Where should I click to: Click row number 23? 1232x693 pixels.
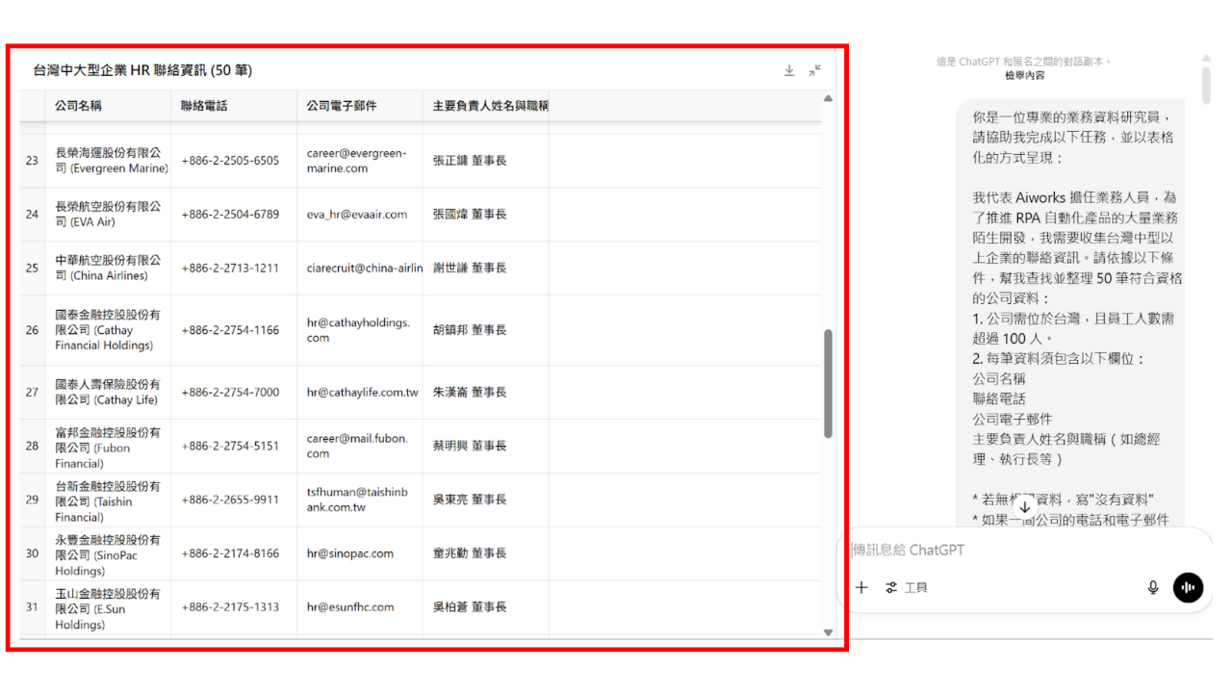point(32,161)
